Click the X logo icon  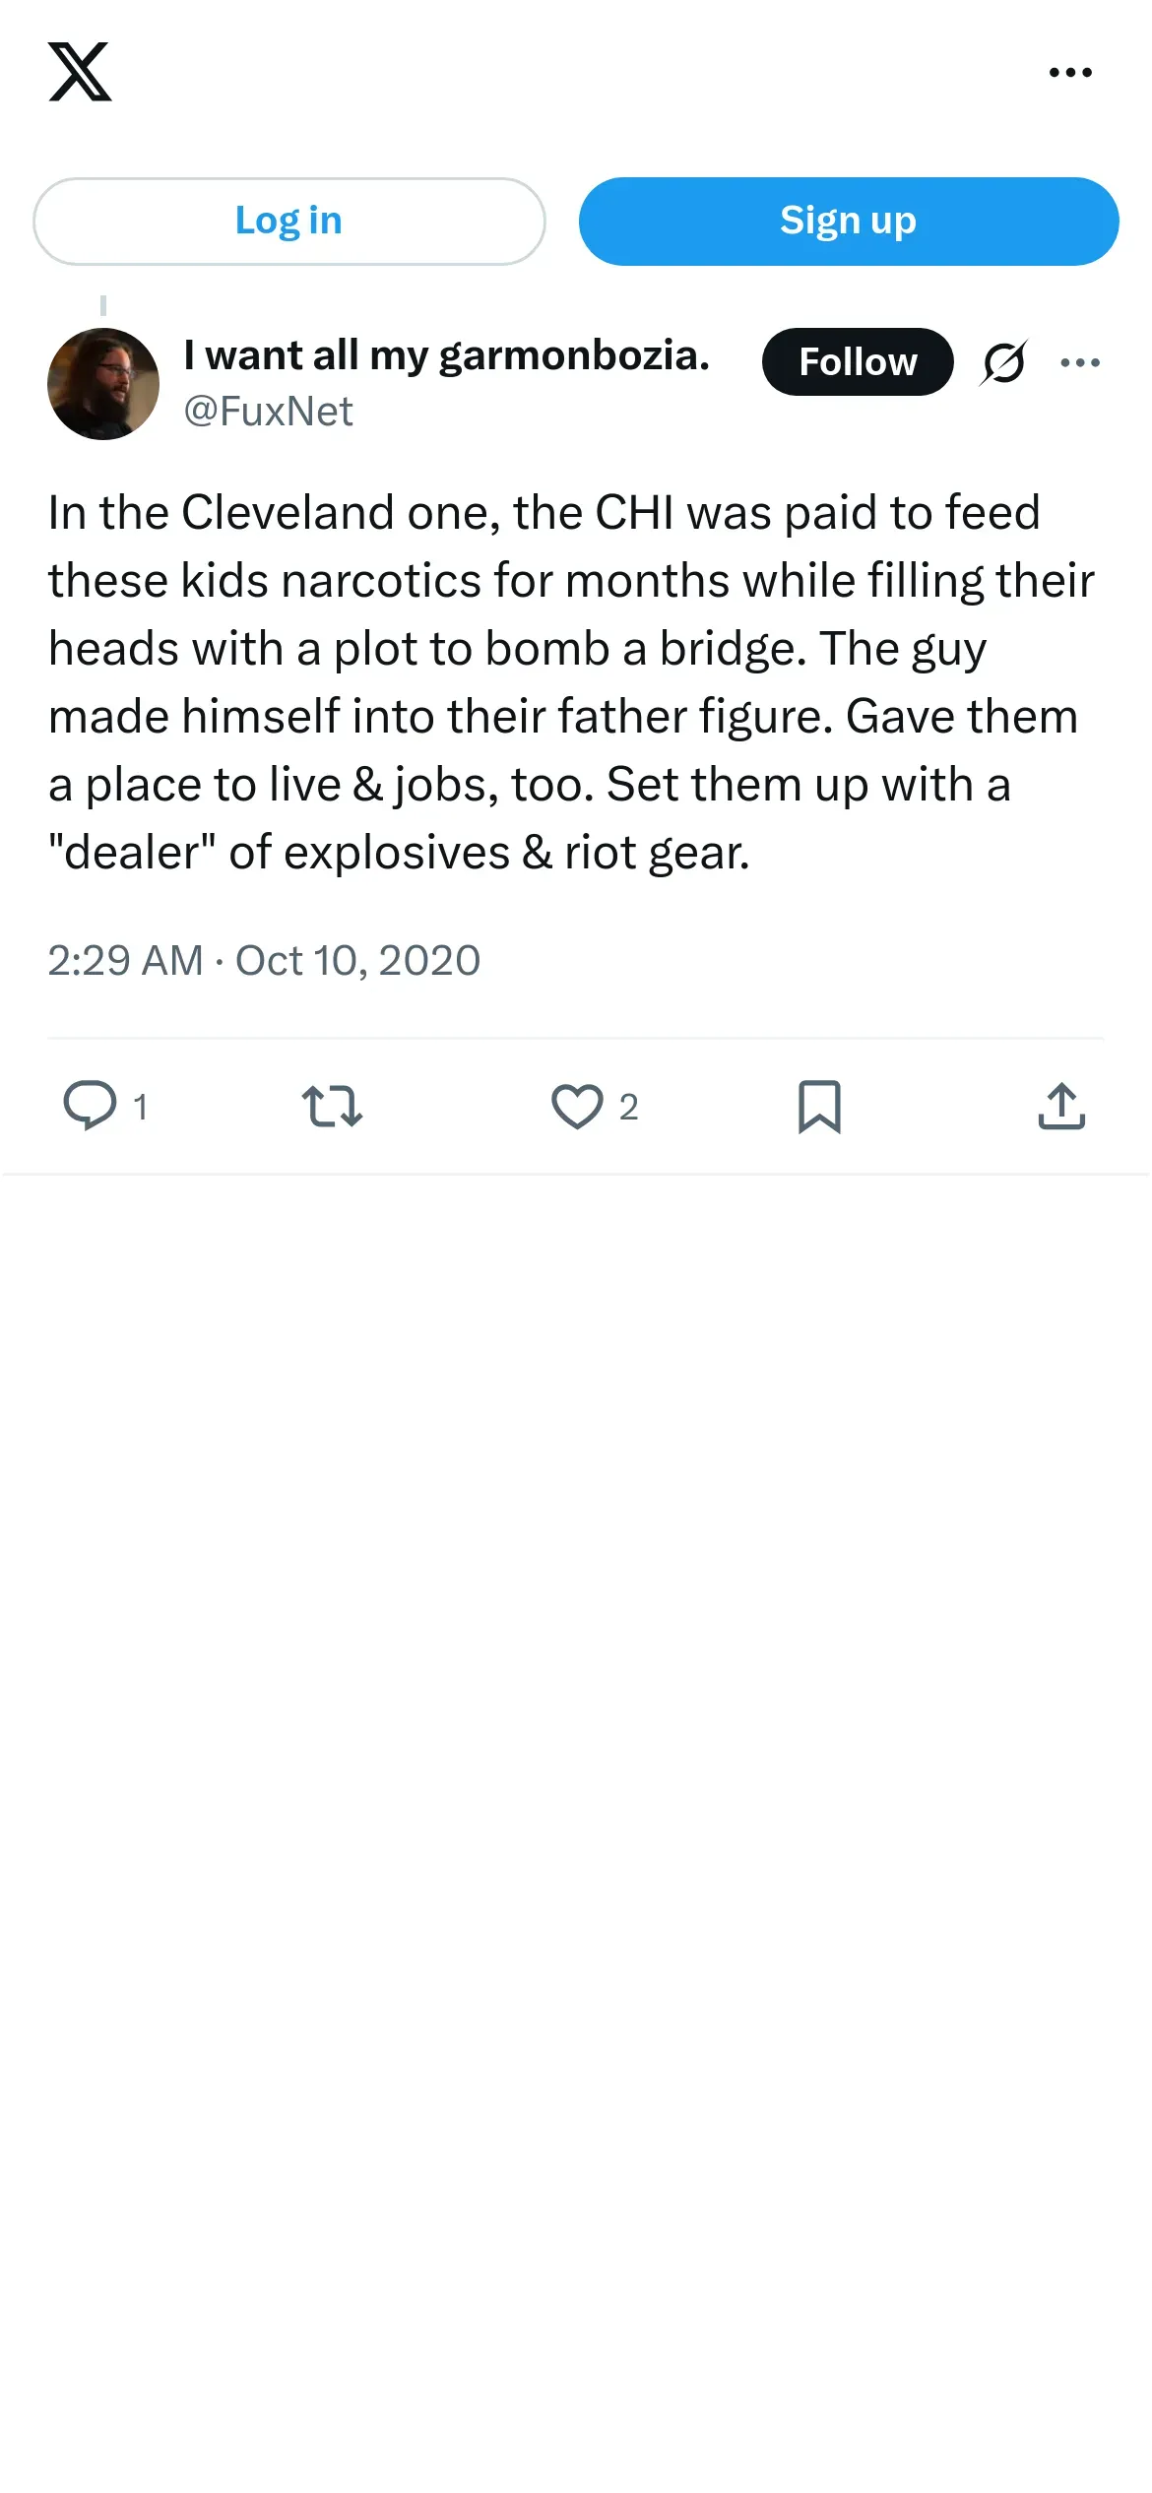[x=80, y=72]
